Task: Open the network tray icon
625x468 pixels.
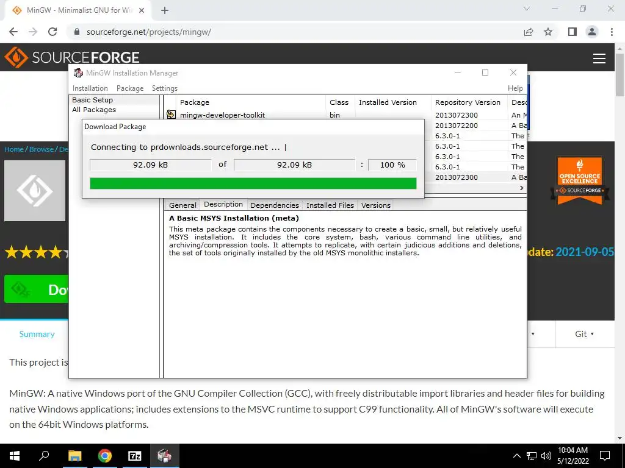Action: (532, 456)
